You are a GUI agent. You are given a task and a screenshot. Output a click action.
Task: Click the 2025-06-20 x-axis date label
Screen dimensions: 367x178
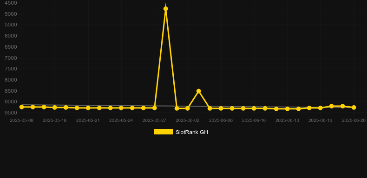pyautogui.click(x=354, y=121)
